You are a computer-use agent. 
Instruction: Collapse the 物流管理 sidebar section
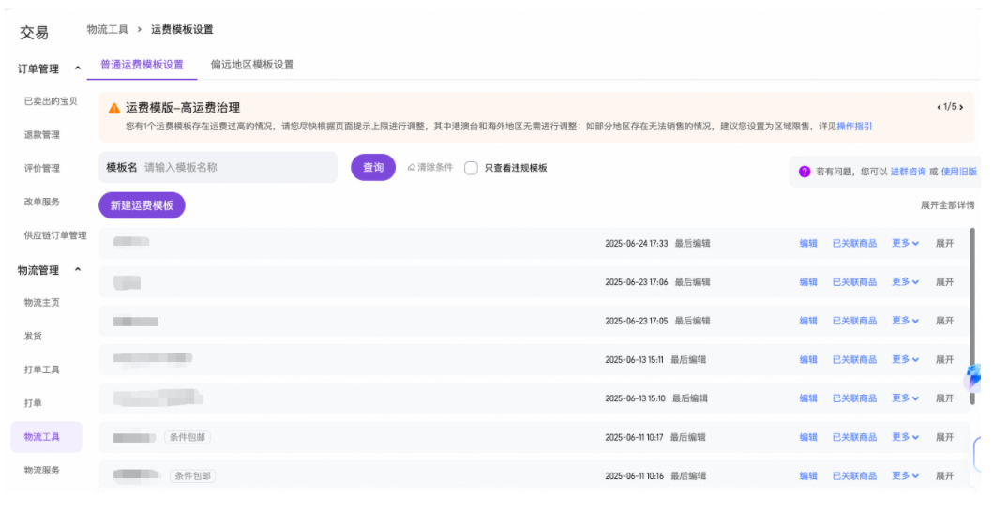point(78,269)
